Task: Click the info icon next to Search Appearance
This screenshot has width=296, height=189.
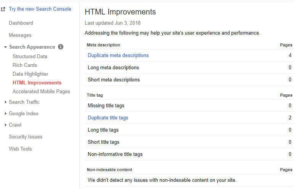Action: click(x=61, y=47)
